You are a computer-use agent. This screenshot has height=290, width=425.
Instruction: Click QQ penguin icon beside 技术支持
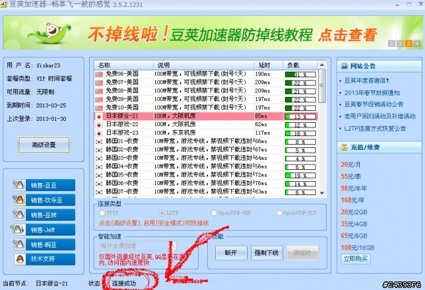(20, 259)
